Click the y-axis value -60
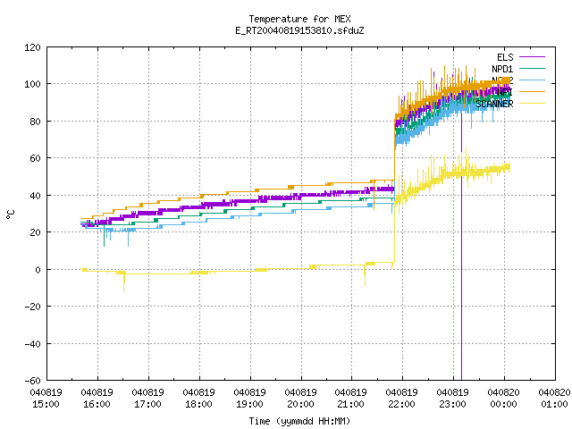The height and width of the screenshot is (429, 572). point(32,381)
